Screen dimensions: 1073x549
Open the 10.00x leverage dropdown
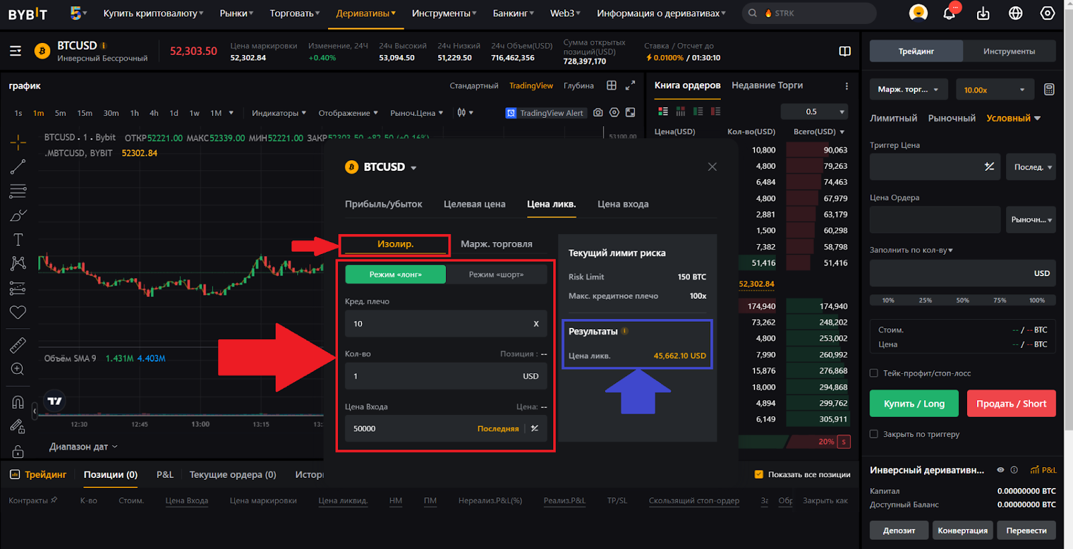[994, 90]
